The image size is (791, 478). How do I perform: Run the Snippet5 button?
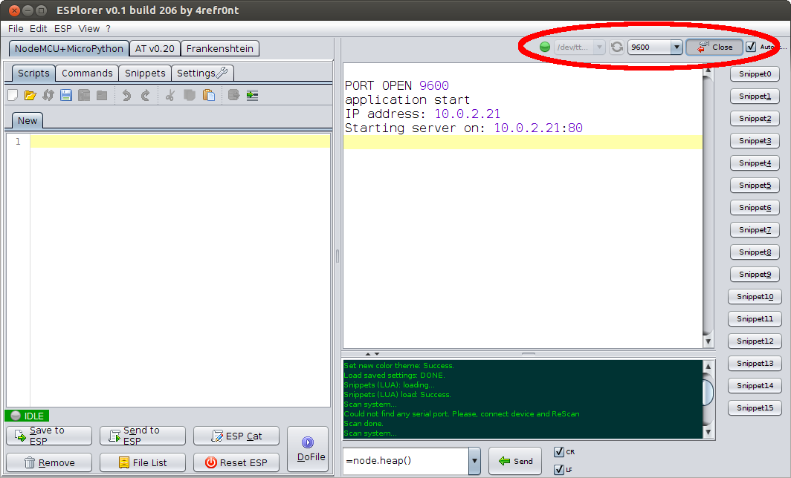[755, 186]
